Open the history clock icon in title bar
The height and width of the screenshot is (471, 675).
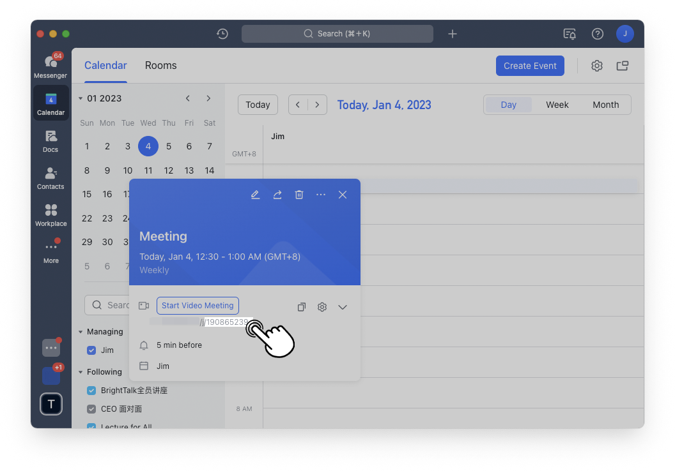pyautogui.click(x=222, y=34)
